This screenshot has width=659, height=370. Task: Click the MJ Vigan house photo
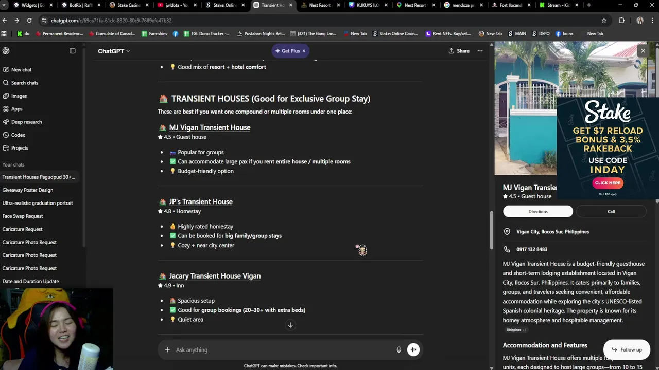coord(525,108)
